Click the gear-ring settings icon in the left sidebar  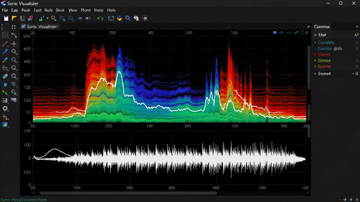pyautogui.click(x=5, y=109)
